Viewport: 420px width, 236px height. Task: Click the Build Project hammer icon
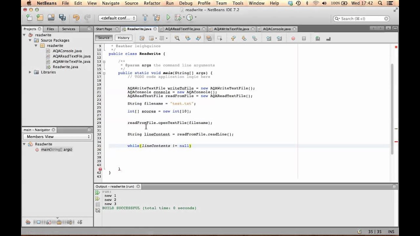tap(145, 18)
